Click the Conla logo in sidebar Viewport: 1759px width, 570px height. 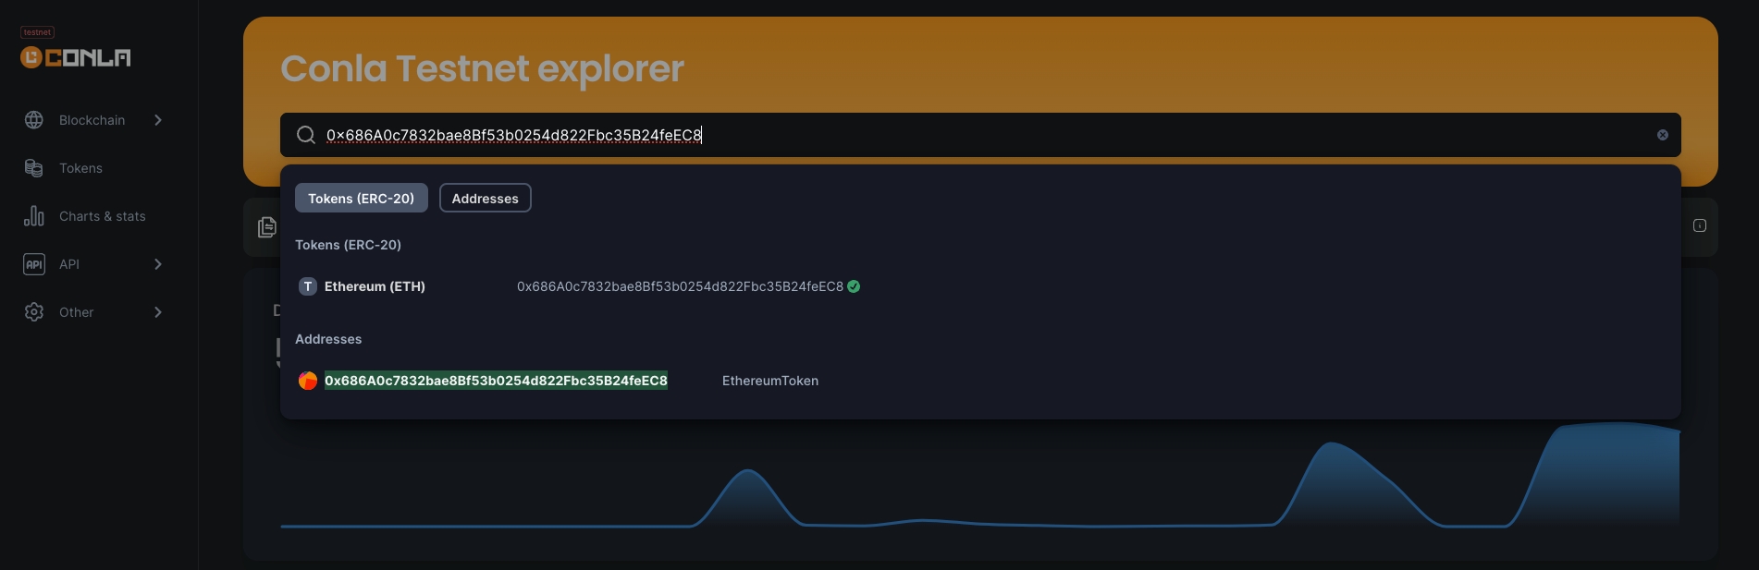(76, 57)
